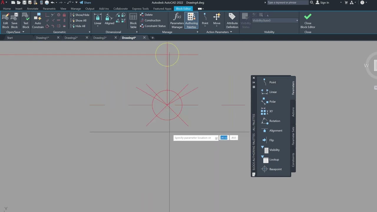Open Dimensional panel settings launcher arrow
This screenshot has width=377, height=212.
(136, 32)
